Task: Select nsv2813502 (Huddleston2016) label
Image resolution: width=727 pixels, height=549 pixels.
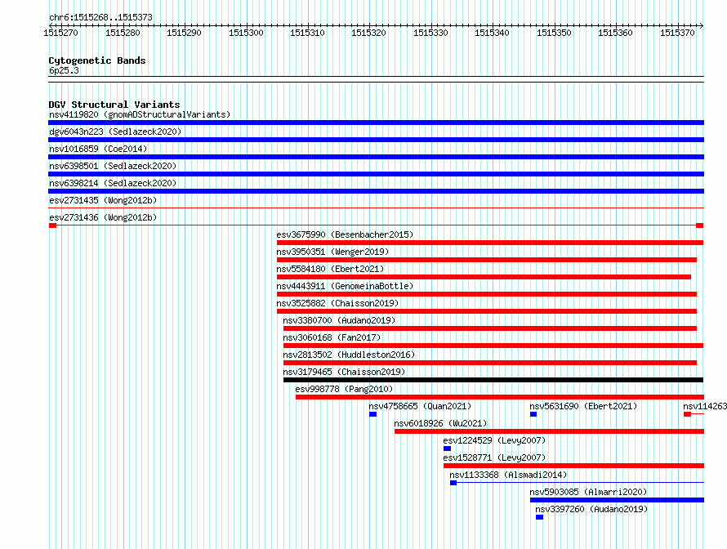Action: (x=349, y=355)
